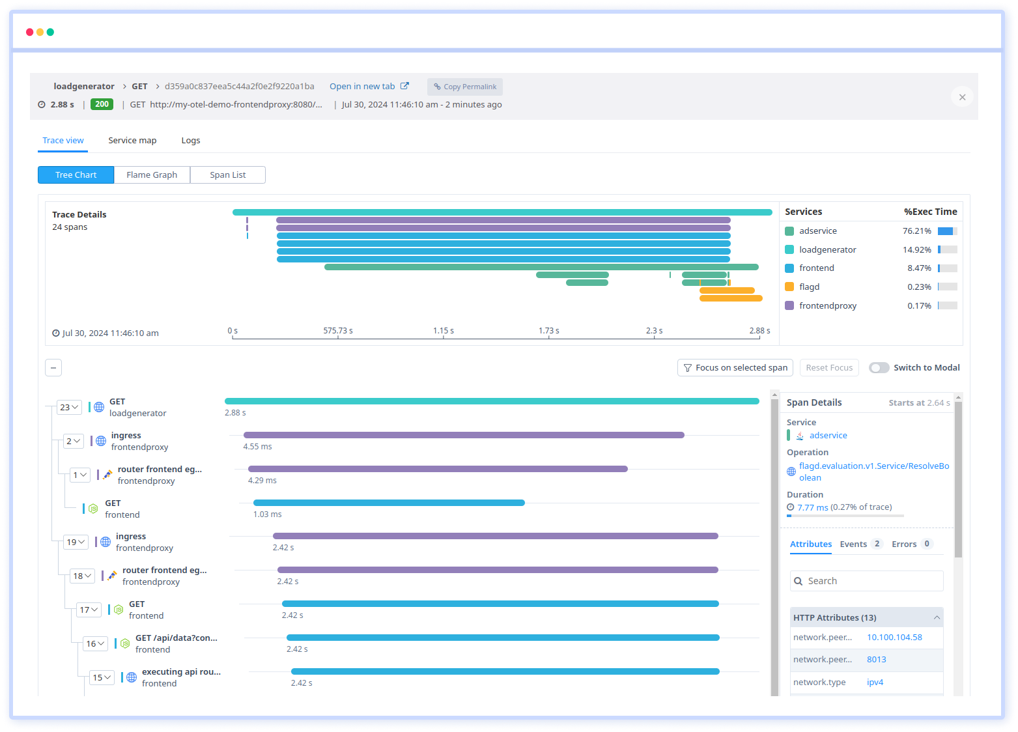Collapse the 19-span ingress frontendproxy node
This screenshot has width=1018, height=732.
76,542
